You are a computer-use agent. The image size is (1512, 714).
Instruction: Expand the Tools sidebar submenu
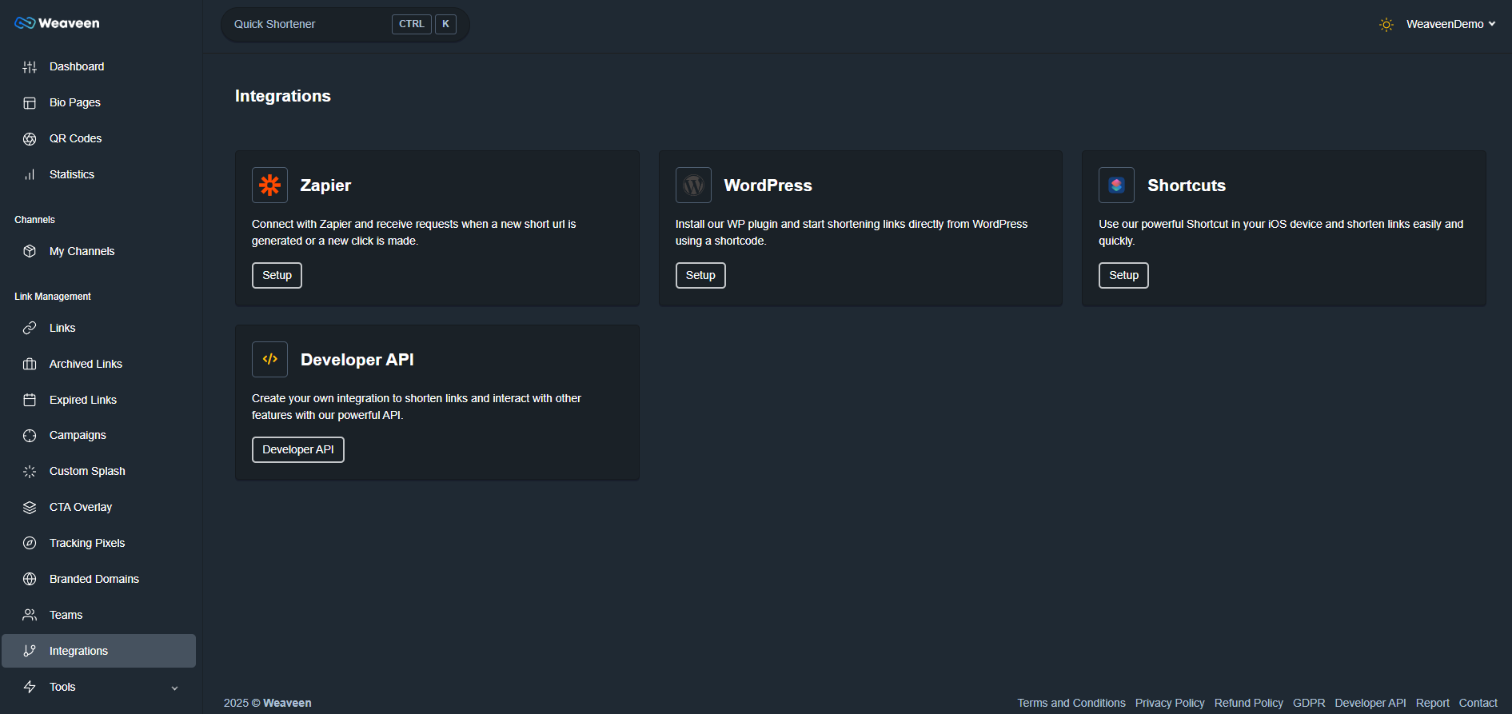click(174, 688)
